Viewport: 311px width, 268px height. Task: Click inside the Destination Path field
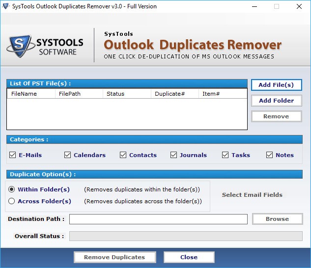tap(158, 219)
